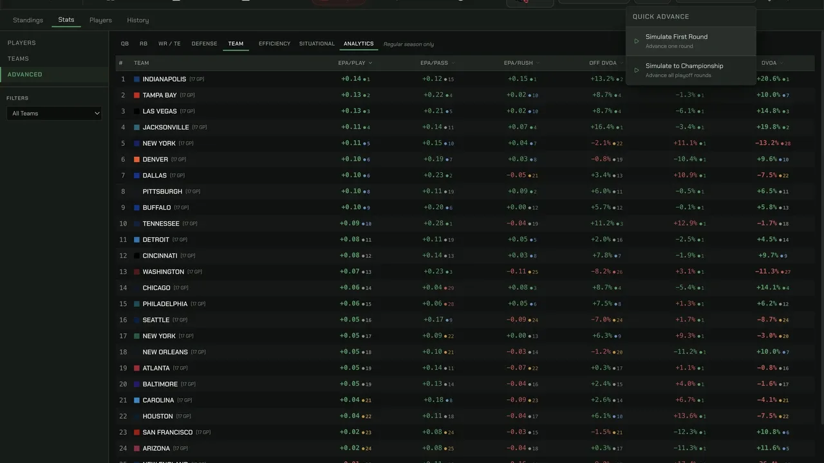
Task: Select the TEAM stats tab
Action: (236, 44)
